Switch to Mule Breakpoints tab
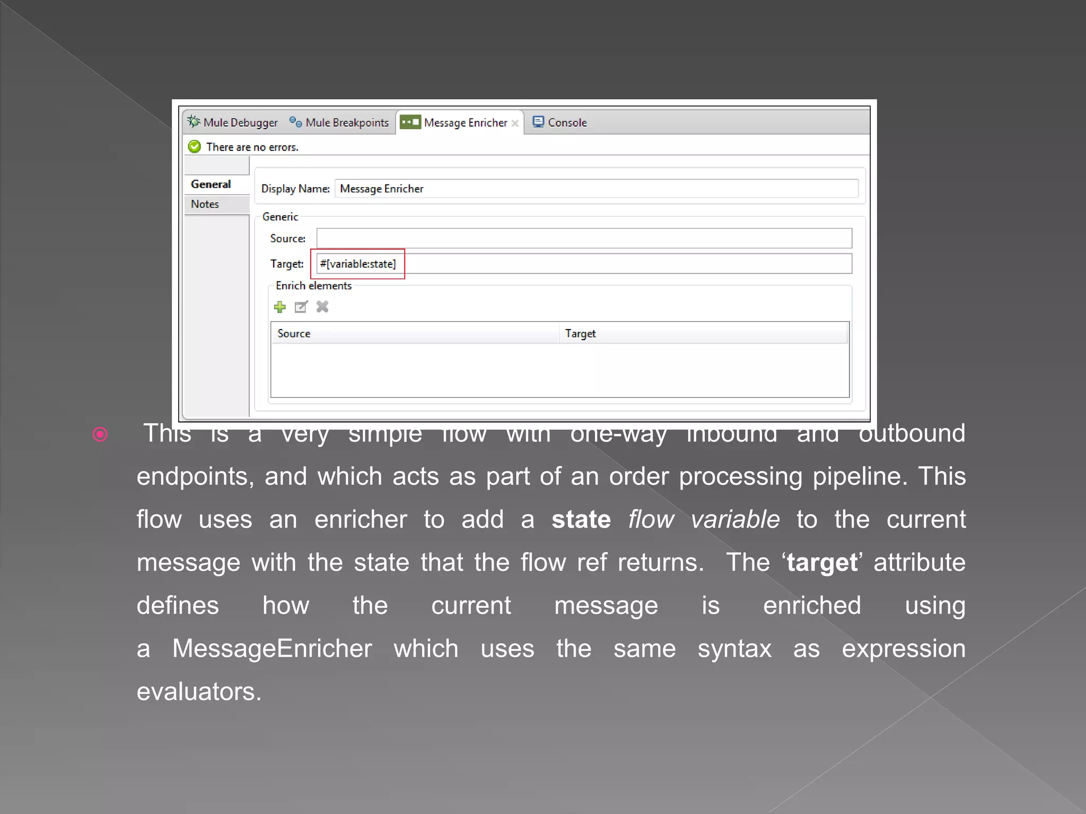Screen dimensions: 1086x814 pyautogui.click(x=347, y=122)
